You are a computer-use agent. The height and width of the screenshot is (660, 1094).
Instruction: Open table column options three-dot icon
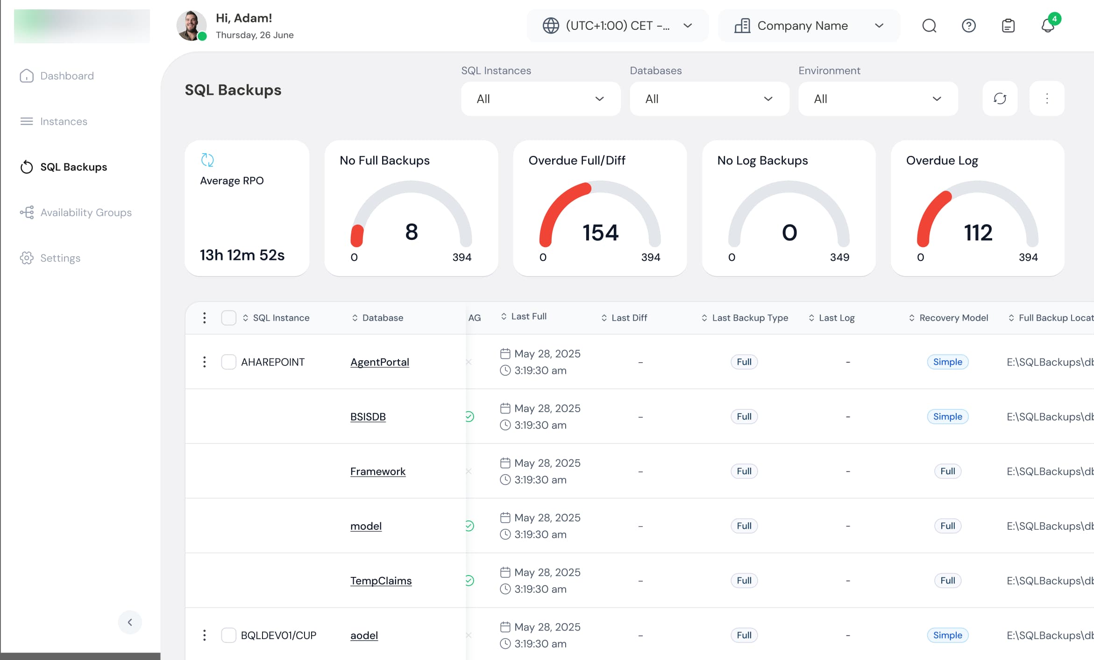(204, 318)
